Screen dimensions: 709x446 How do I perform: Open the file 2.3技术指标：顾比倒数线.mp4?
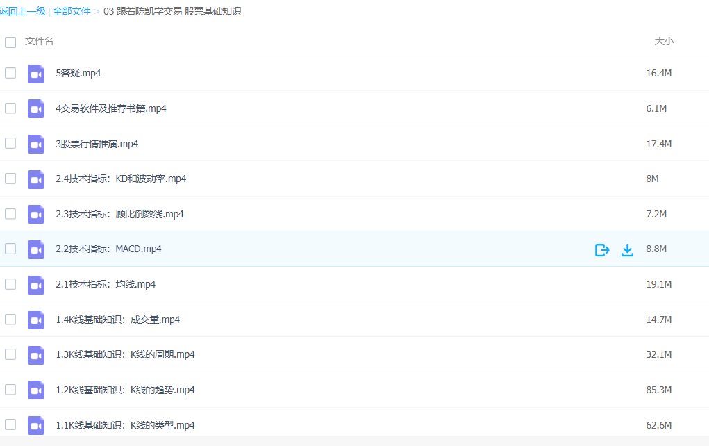point(119,214)
